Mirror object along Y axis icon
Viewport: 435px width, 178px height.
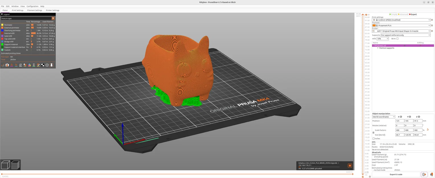(410, 117)
